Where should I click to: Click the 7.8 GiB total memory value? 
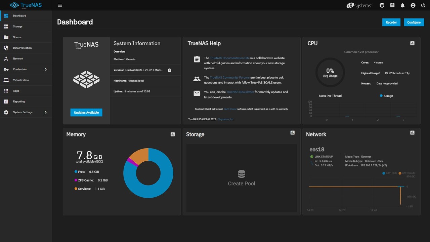pos(89,155)
